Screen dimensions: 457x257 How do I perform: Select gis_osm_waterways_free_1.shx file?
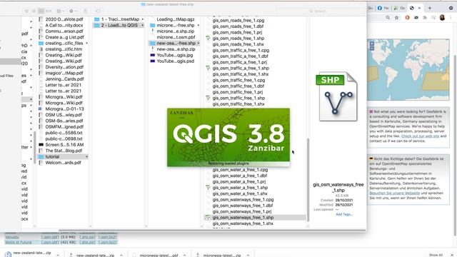[x=243, y=223]
